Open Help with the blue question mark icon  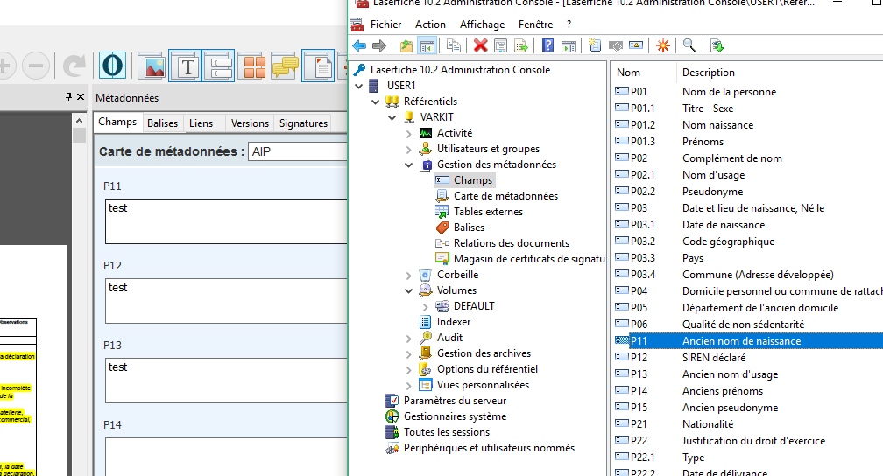point(548,46)
